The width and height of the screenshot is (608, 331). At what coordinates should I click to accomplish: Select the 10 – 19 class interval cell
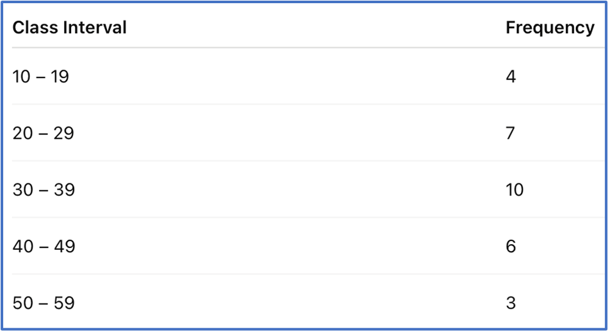coord(41,77)
